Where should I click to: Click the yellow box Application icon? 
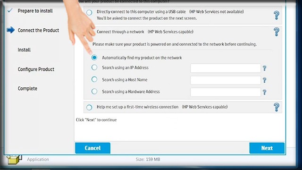point(14,160)
